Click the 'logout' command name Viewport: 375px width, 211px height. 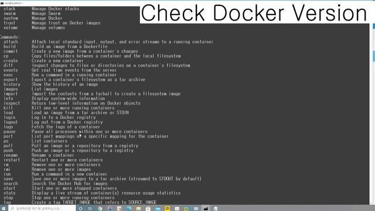[x=11, y=122]
